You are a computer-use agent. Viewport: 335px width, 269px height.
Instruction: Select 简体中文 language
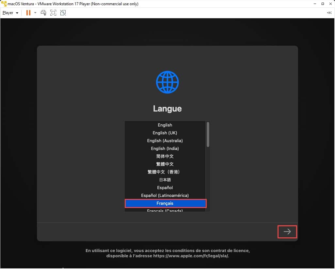(165, 157)
